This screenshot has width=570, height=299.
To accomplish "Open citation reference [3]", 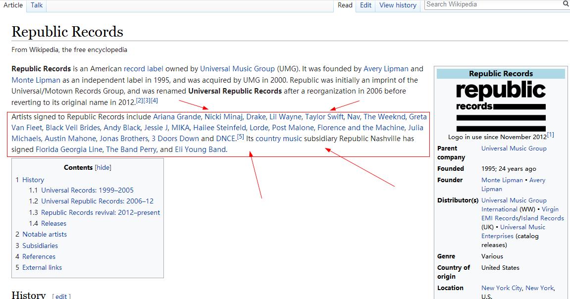I will [x=147, y=100].
